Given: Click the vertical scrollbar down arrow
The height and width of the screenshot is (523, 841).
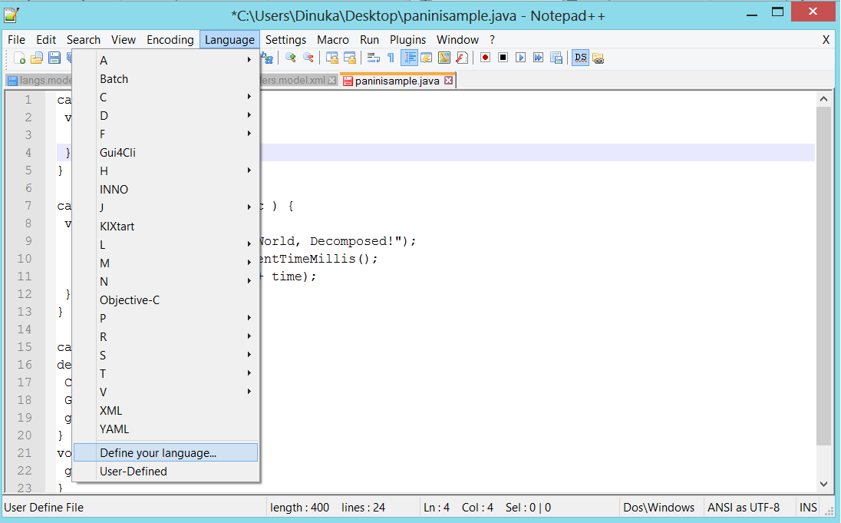Looking at the screenshot, I should (823, 484).
